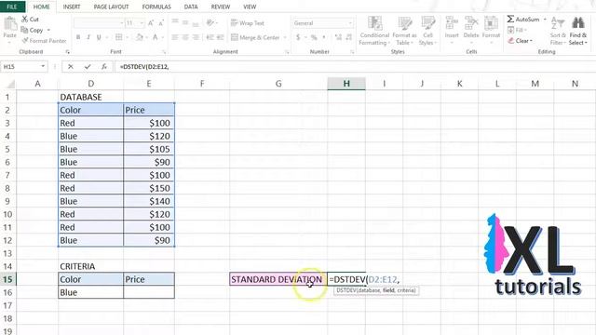This screenshot has width=596, height=335.
Task: Open the FILE tab
Action: [x=12, y=7]
